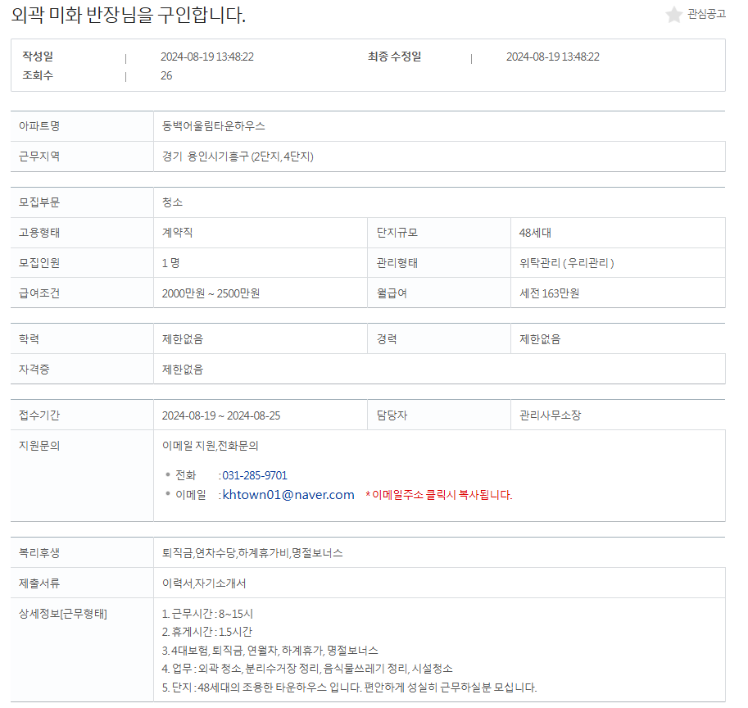This screenshot has height=708, width=748.
Task: Click the 최종 수정일 label
Action: pyautogui.click(x=395, y=57)
